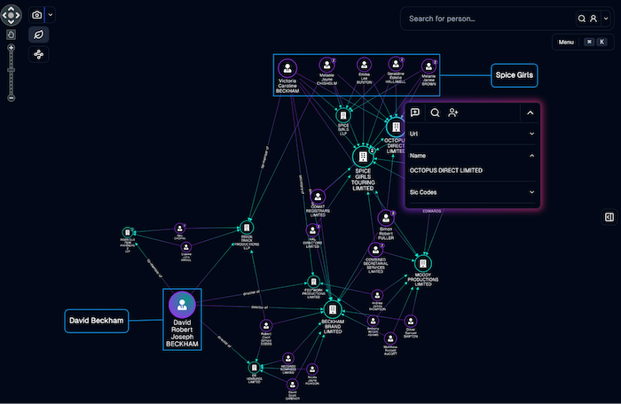Click 'director of' label toward BECKHAM BRAND
The height and width of the screenshot is (404, 621).
tap(259, 307)
